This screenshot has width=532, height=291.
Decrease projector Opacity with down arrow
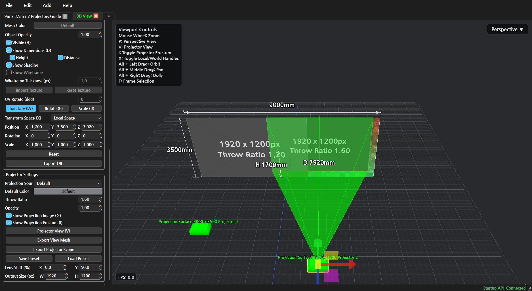[100, 209]
